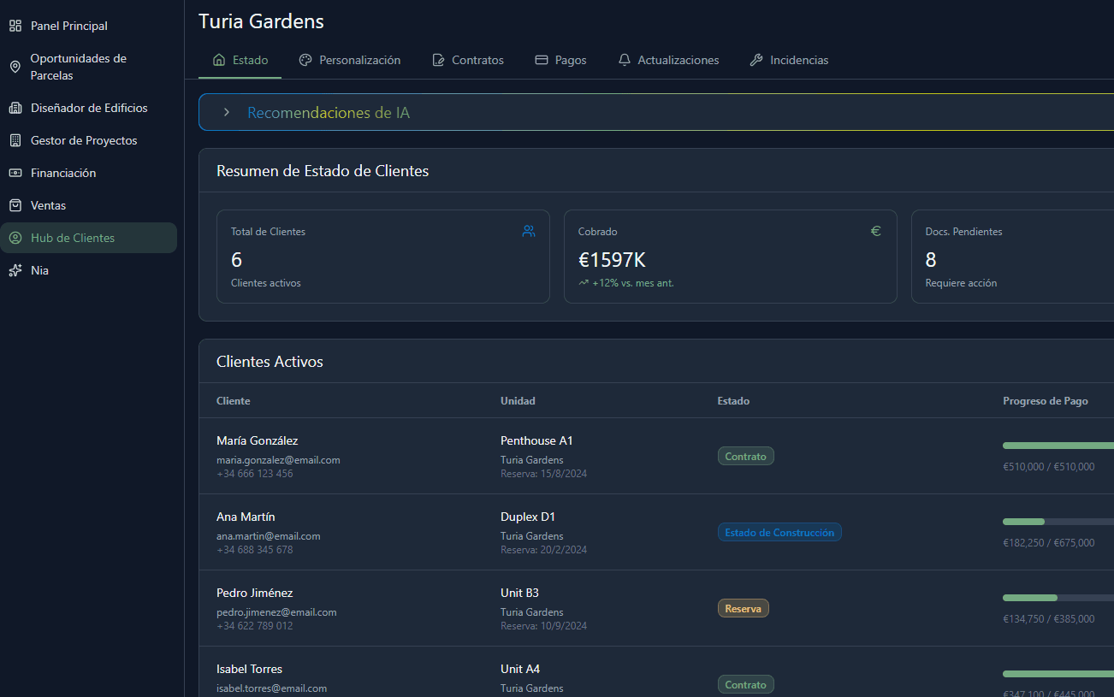1114x697 pixels.
Task: Open the Personalización tab
Action: pos(350,60)
